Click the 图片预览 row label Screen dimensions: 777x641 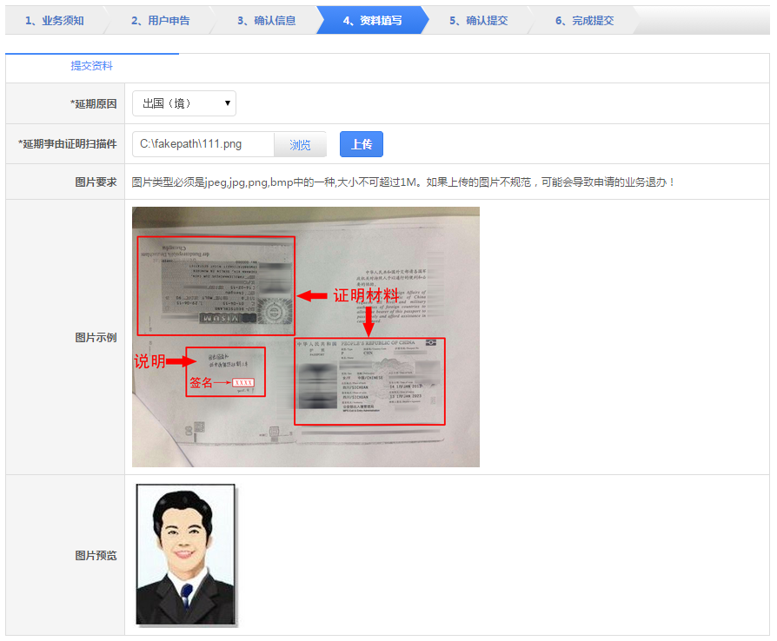point(96,555)
